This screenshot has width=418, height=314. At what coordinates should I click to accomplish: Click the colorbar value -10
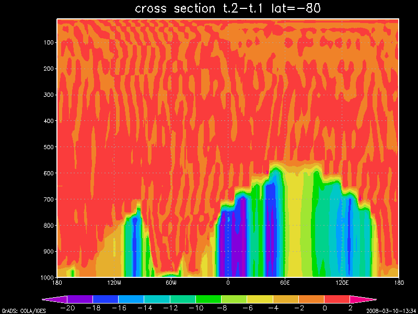196,308
